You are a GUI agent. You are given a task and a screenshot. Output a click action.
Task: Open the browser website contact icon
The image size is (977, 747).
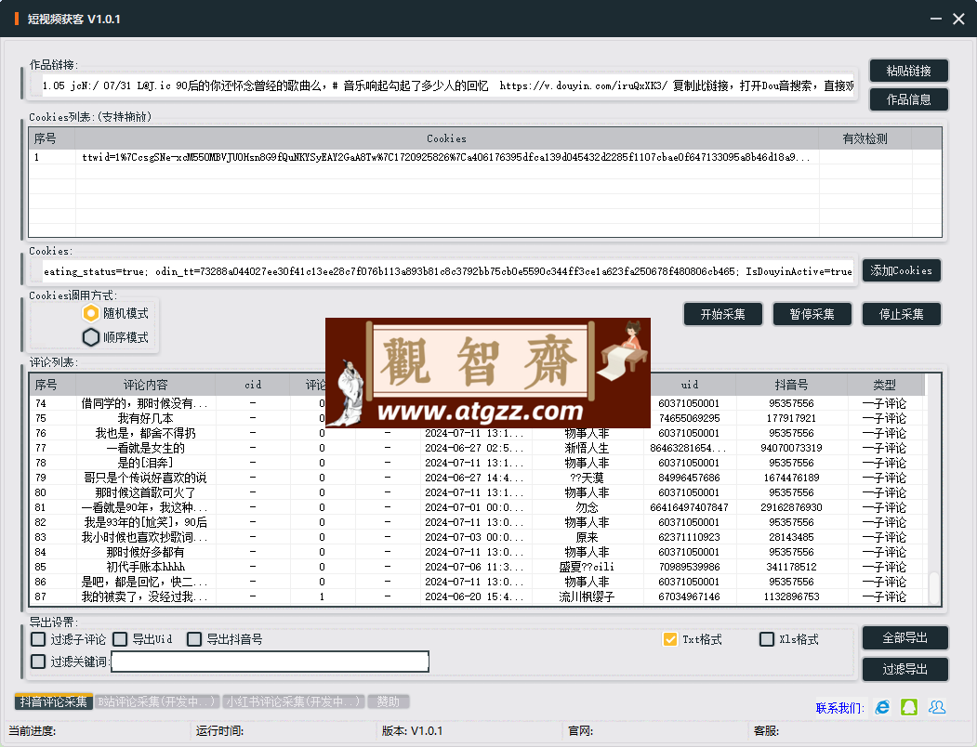tap(882, 707)
